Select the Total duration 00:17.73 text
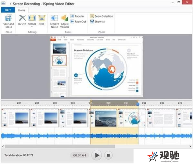 pyautogui.click(x=19, y=155)
